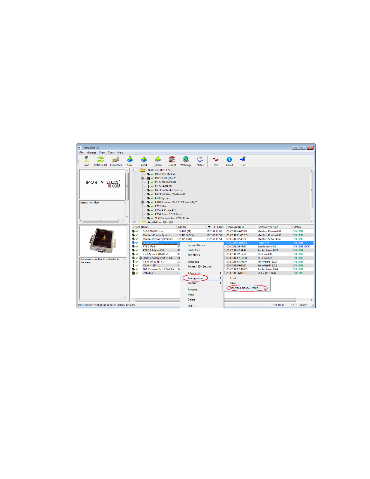Viewport: 370px width, 479px height.
Task: Open the Tools menu
Action: 111,153
